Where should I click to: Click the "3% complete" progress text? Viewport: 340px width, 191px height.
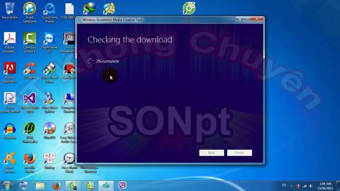(107, 62)
